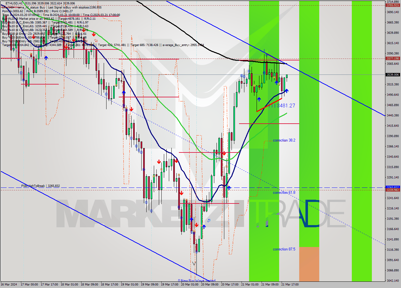401x288 pixels.
Task: Click the 3390.890 price axis value
Action: click(x=393, y=136)
